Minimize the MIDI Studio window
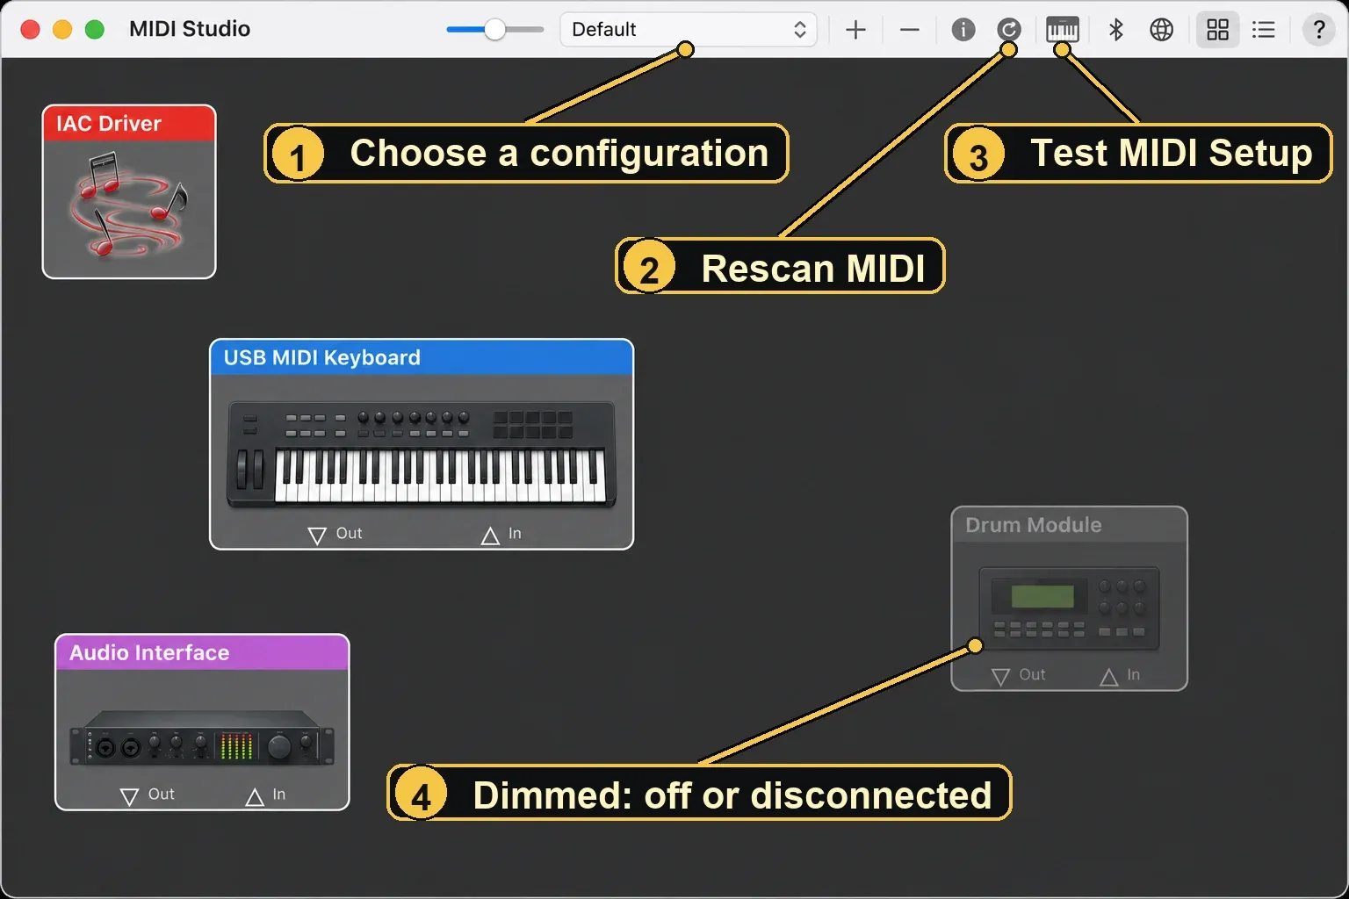Viewport: 1349px width, 899px height. coord(62,30)
